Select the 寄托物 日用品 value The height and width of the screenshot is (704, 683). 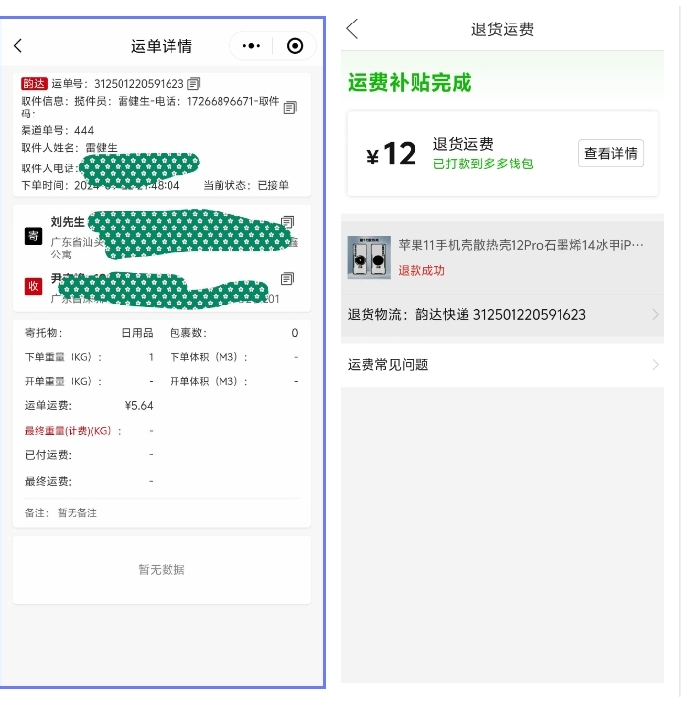pyautogui.click(x=137, y=333)
